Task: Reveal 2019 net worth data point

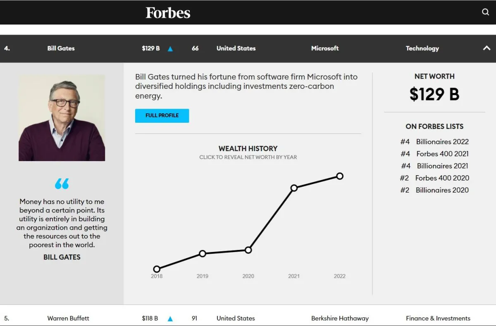Action: [203, 253]
